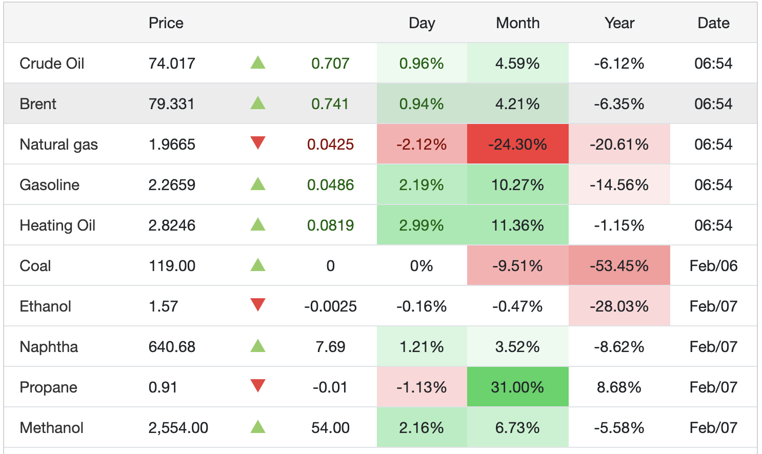Click Methanol change value 54.00

(330, 428)
